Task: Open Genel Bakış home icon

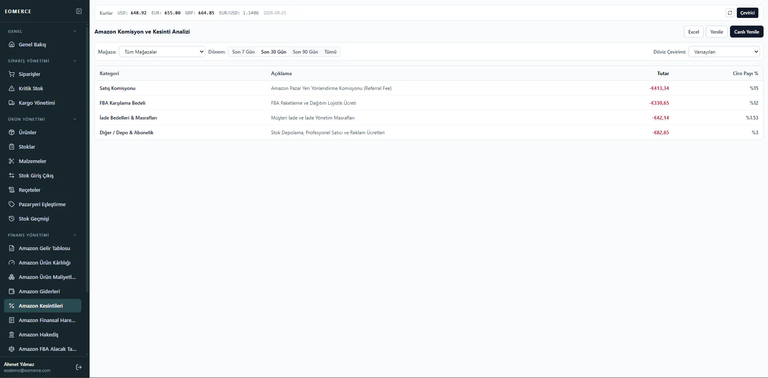Action: [x=12, y=44]
